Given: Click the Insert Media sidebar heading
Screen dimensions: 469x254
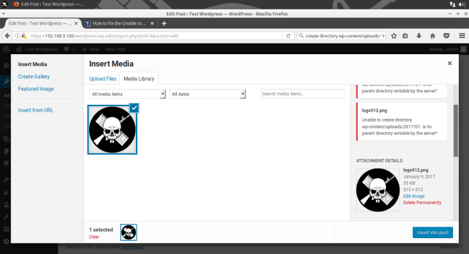Looking at the screenshot, I should point(32,64).
